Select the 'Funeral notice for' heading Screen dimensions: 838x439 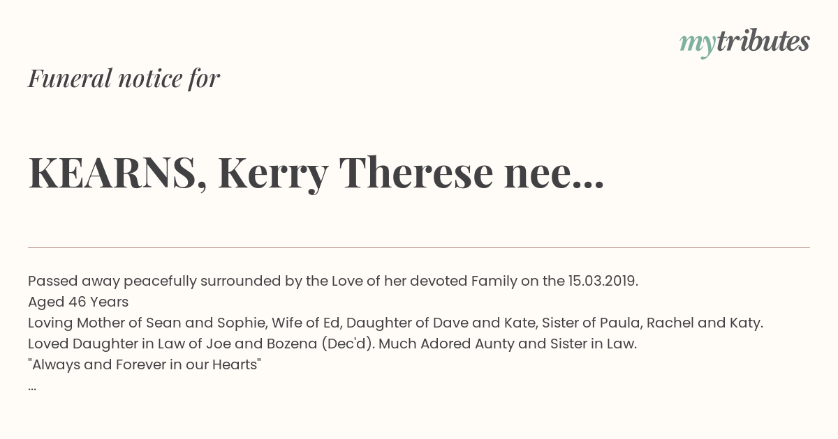[x=124, y=79]
